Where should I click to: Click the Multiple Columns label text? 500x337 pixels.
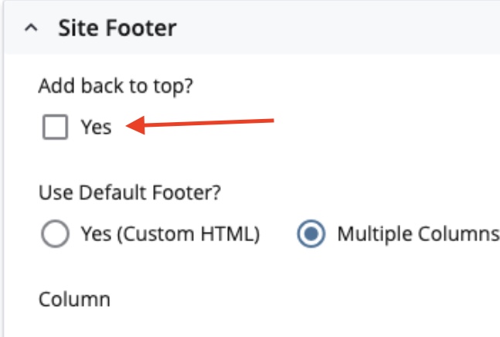[417, 235]
